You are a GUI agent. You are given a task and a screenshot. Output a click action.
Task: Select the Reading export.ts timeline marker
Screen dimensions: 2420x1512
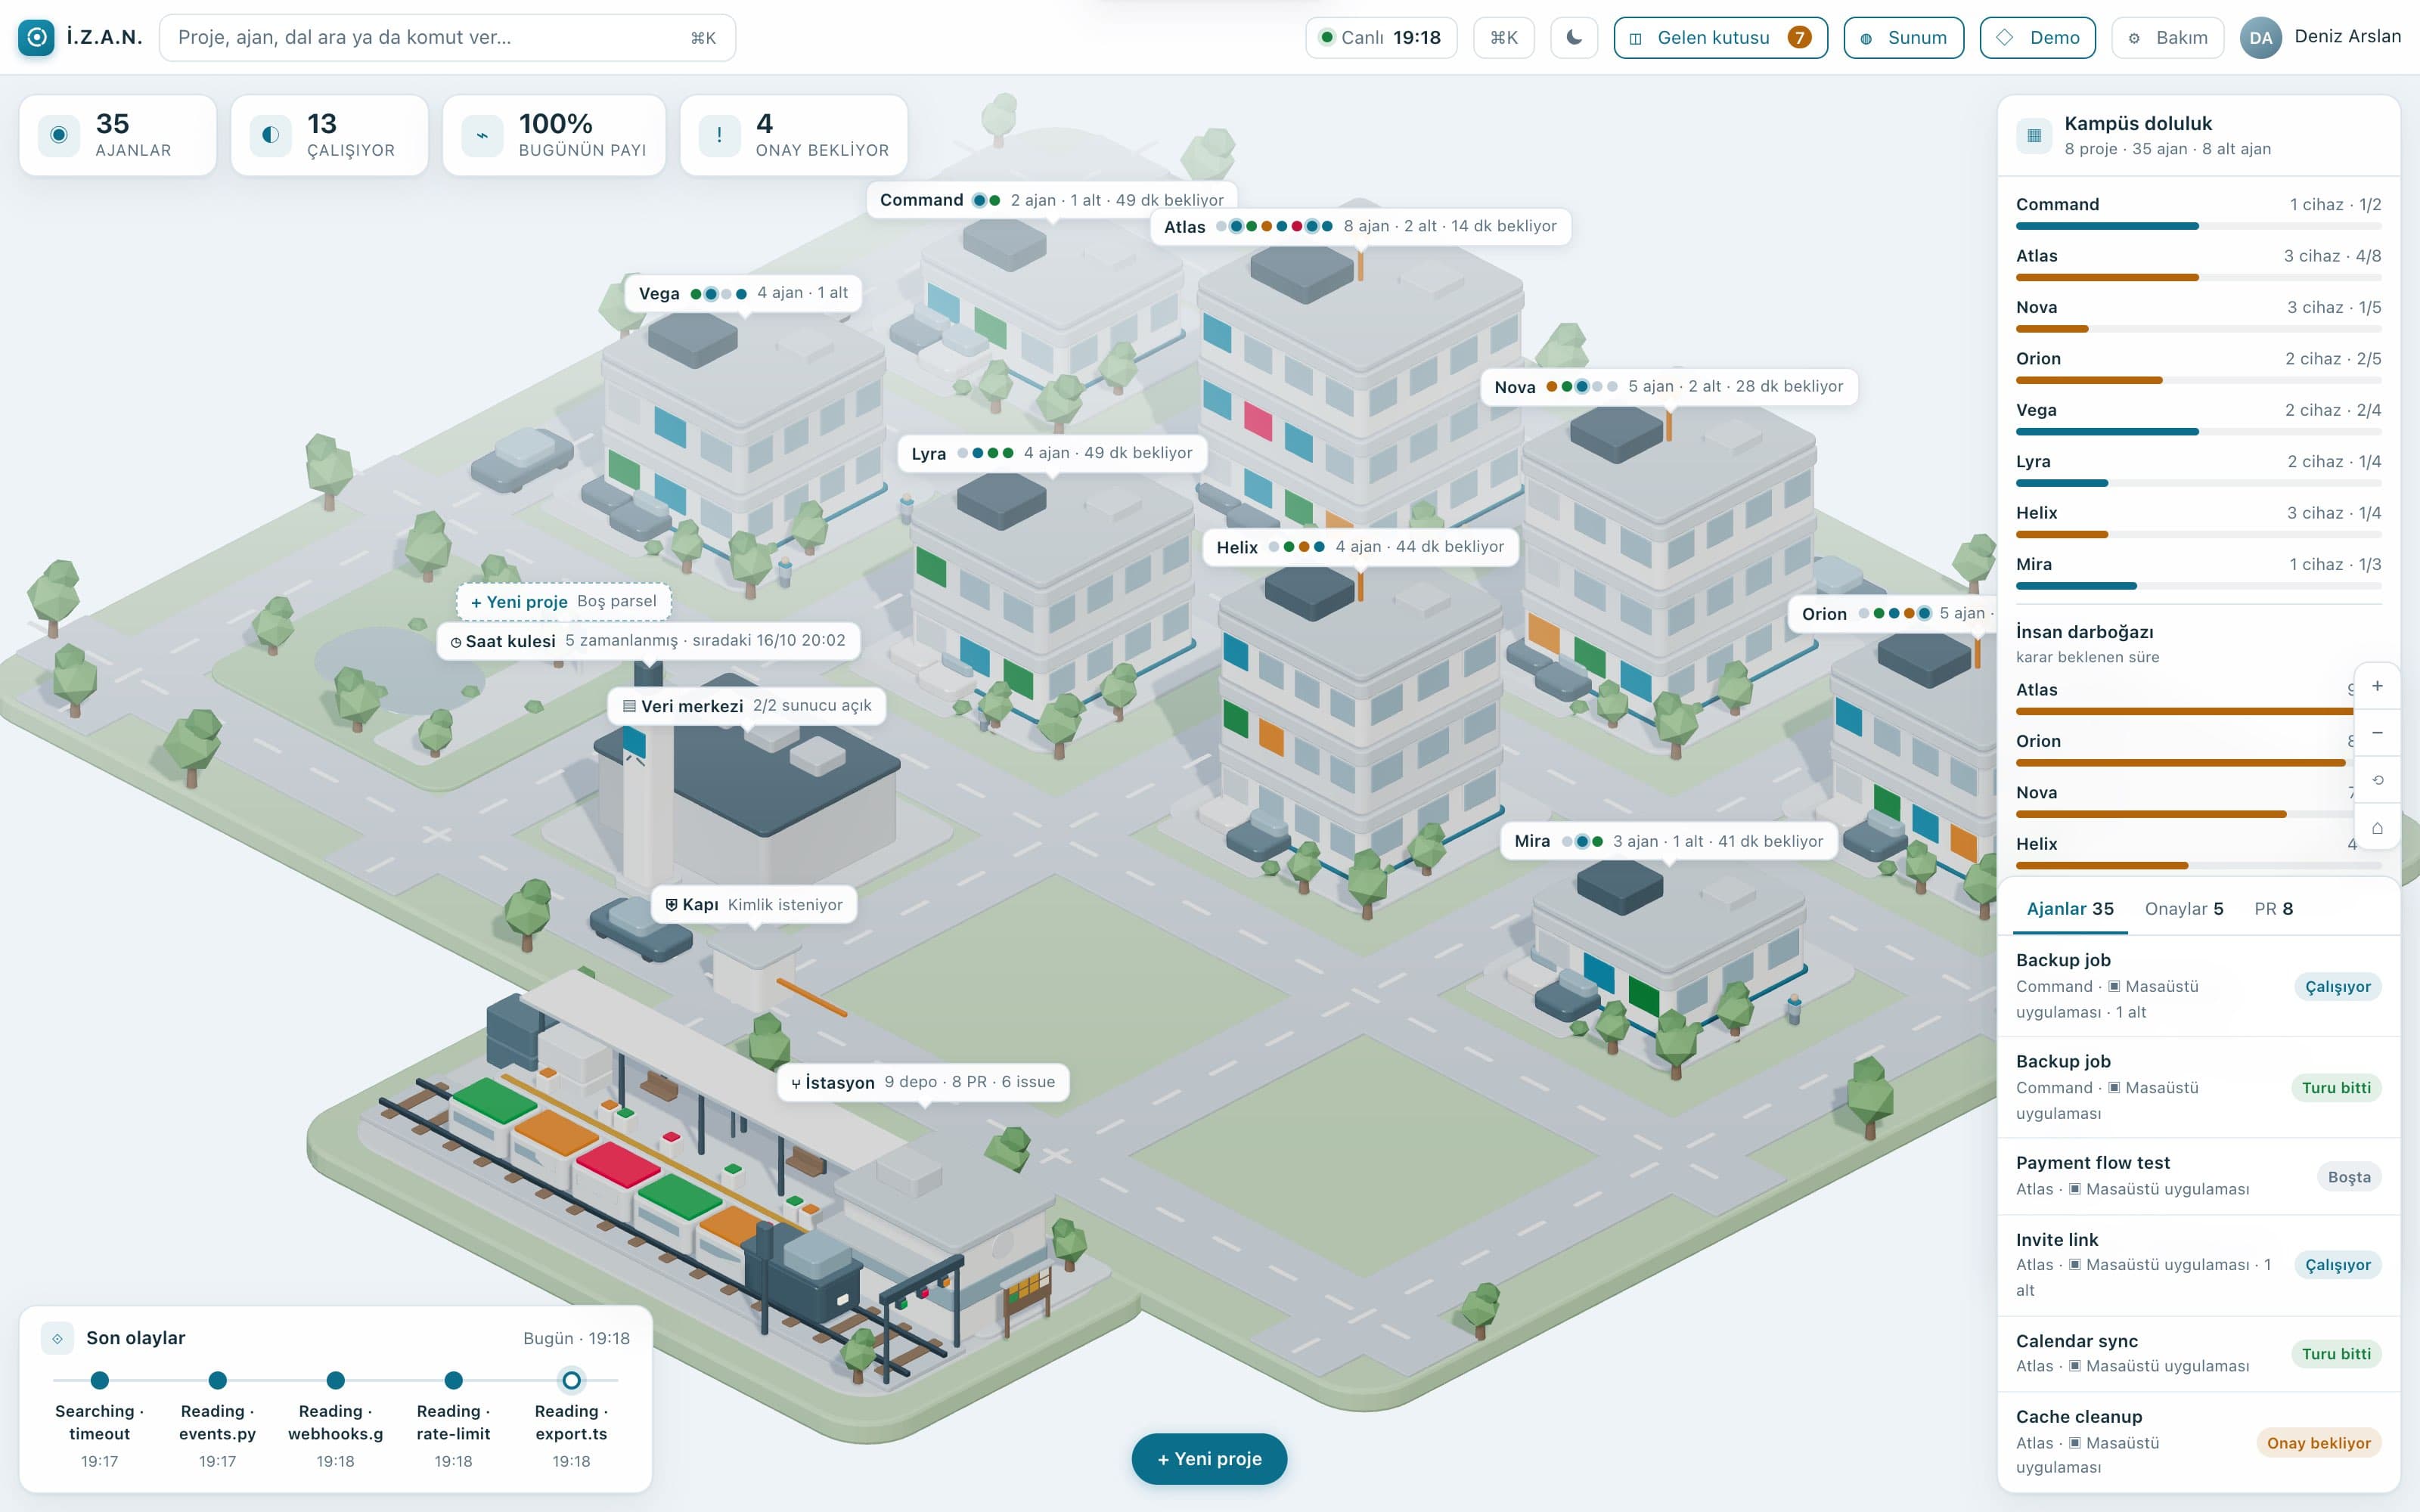[x=571, y=1381]
